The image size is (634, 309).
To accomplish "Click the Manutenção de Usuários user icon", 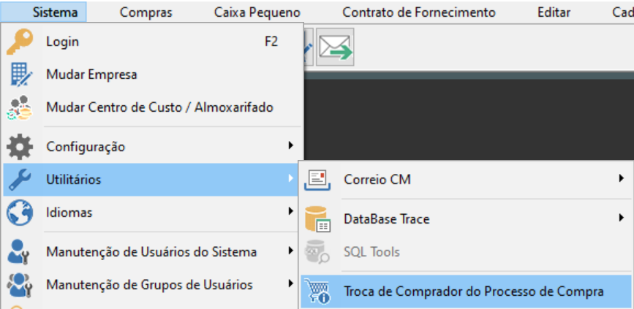I will (x=20, y=251).
